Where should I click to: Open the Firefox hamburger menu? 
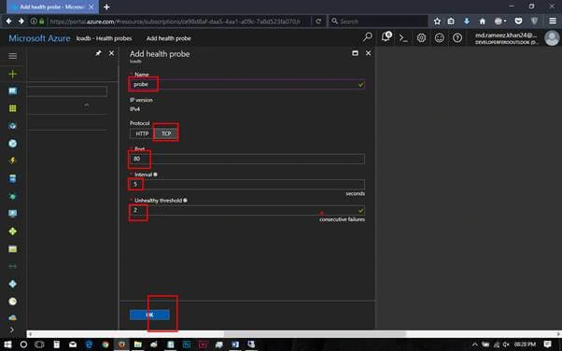pyautogui.click(x=553, y=21)
